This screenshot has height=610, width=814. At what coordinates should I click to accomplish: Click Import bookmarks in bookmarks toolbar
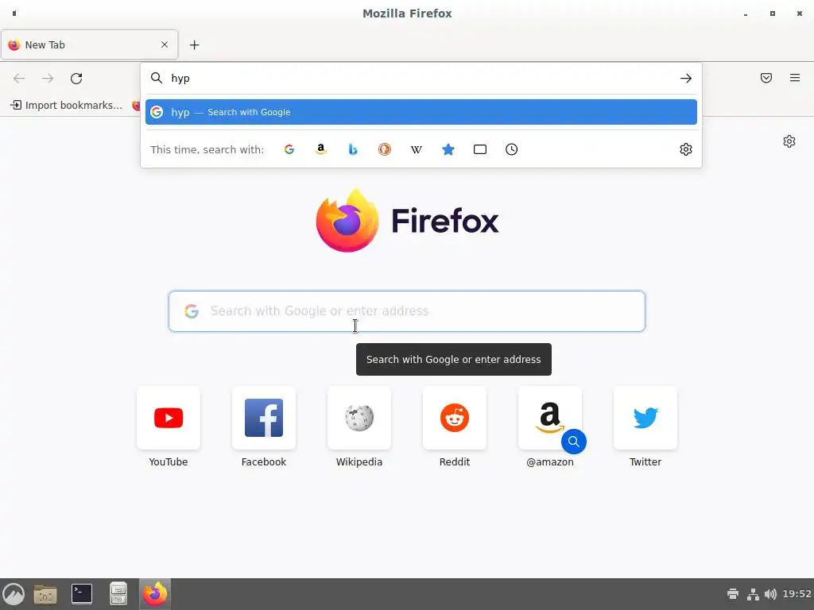pos(67,106)
